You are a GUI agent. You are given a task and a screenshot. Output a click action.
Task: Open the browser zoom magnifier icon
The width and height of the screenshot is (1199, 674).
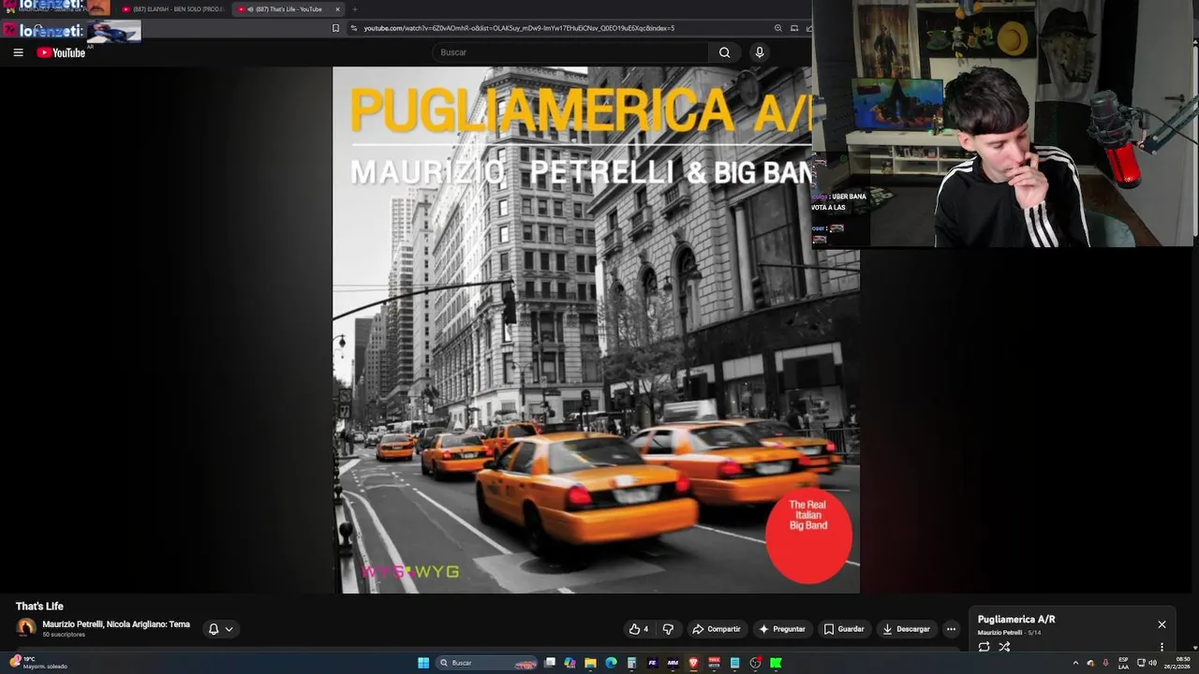(777, 28)
